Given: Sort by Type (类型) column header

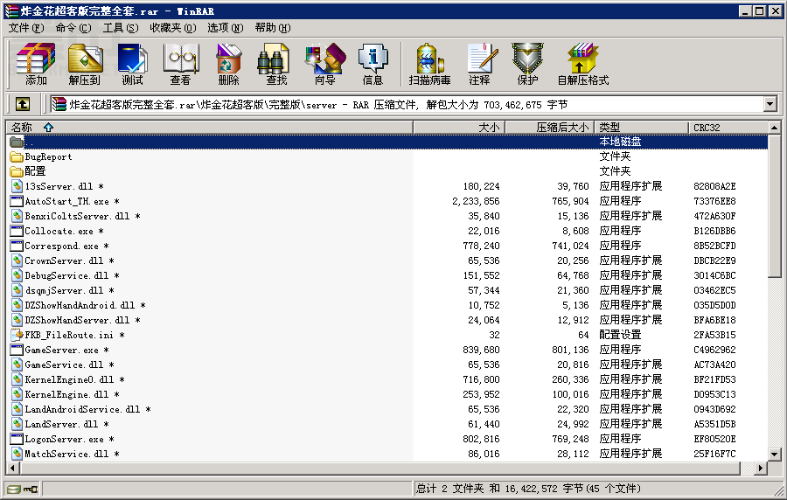Looking at the screenshot, I should click(641, 128).
